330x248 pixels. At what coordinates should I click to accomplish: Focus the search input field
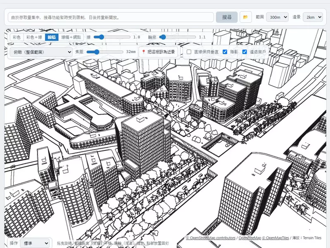coord(111,17)
